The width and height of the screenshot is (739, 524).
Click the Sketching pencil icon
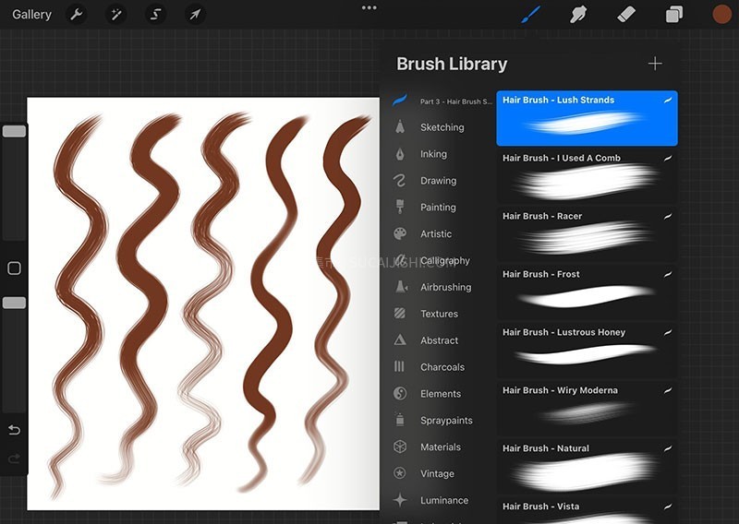coord(400,126)
